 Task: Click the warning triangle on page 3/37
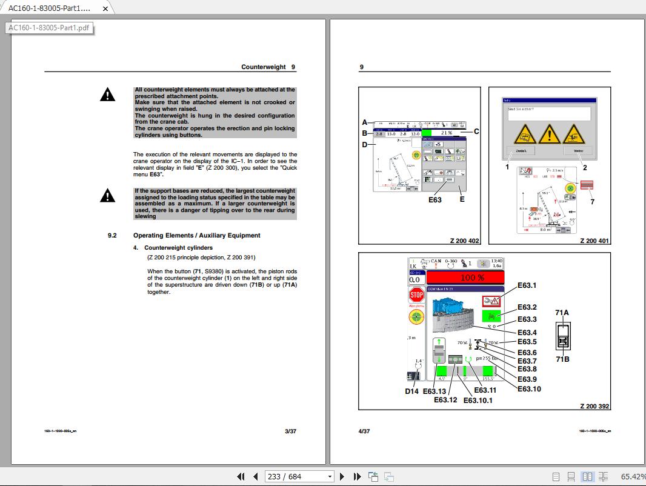coord(107,95)
